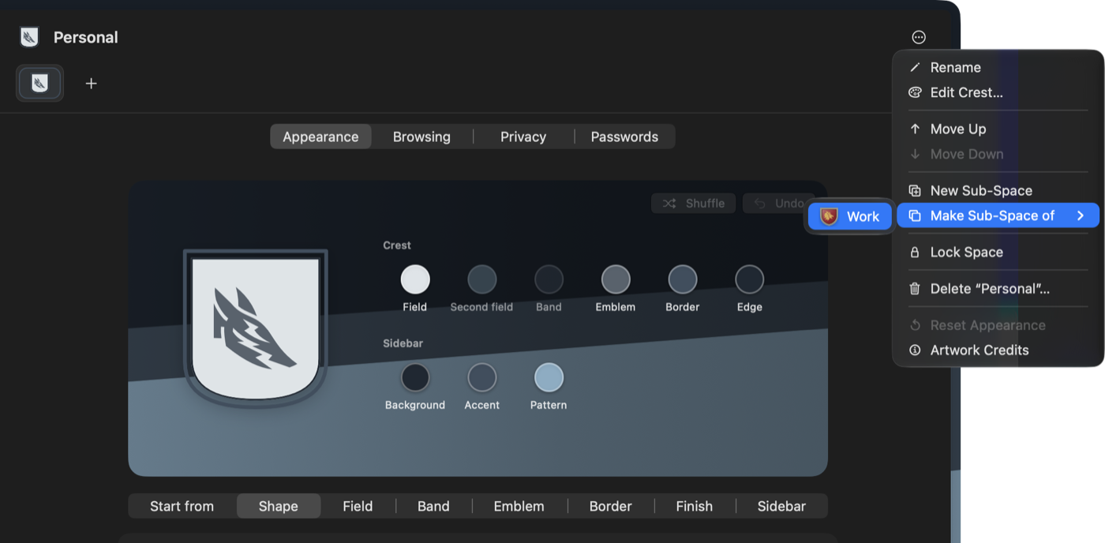Screen dimensions: 1105x543
Task: Select the Sidebar segment
Action: [x=781, y=506]
